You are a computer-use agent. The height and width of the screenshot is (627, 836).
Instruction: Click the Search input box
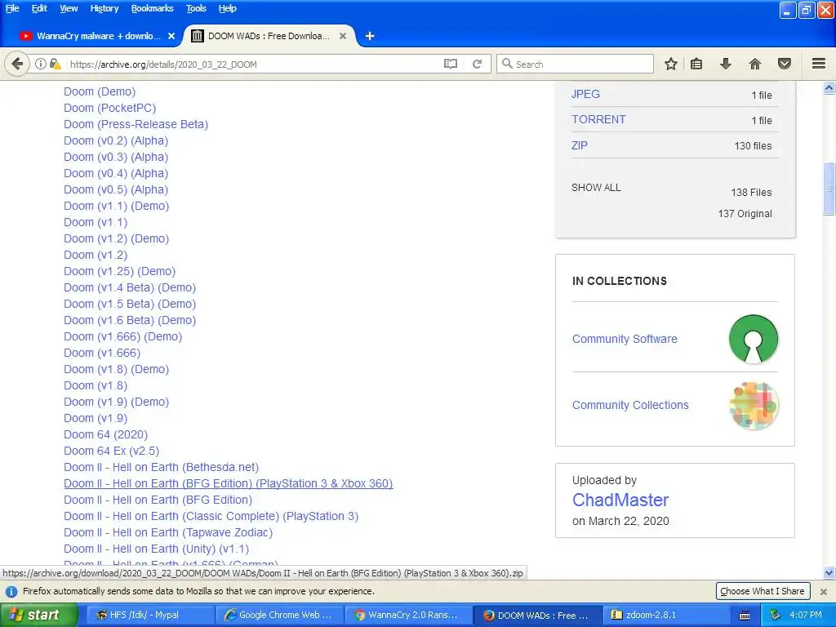[x=576, y=64]
